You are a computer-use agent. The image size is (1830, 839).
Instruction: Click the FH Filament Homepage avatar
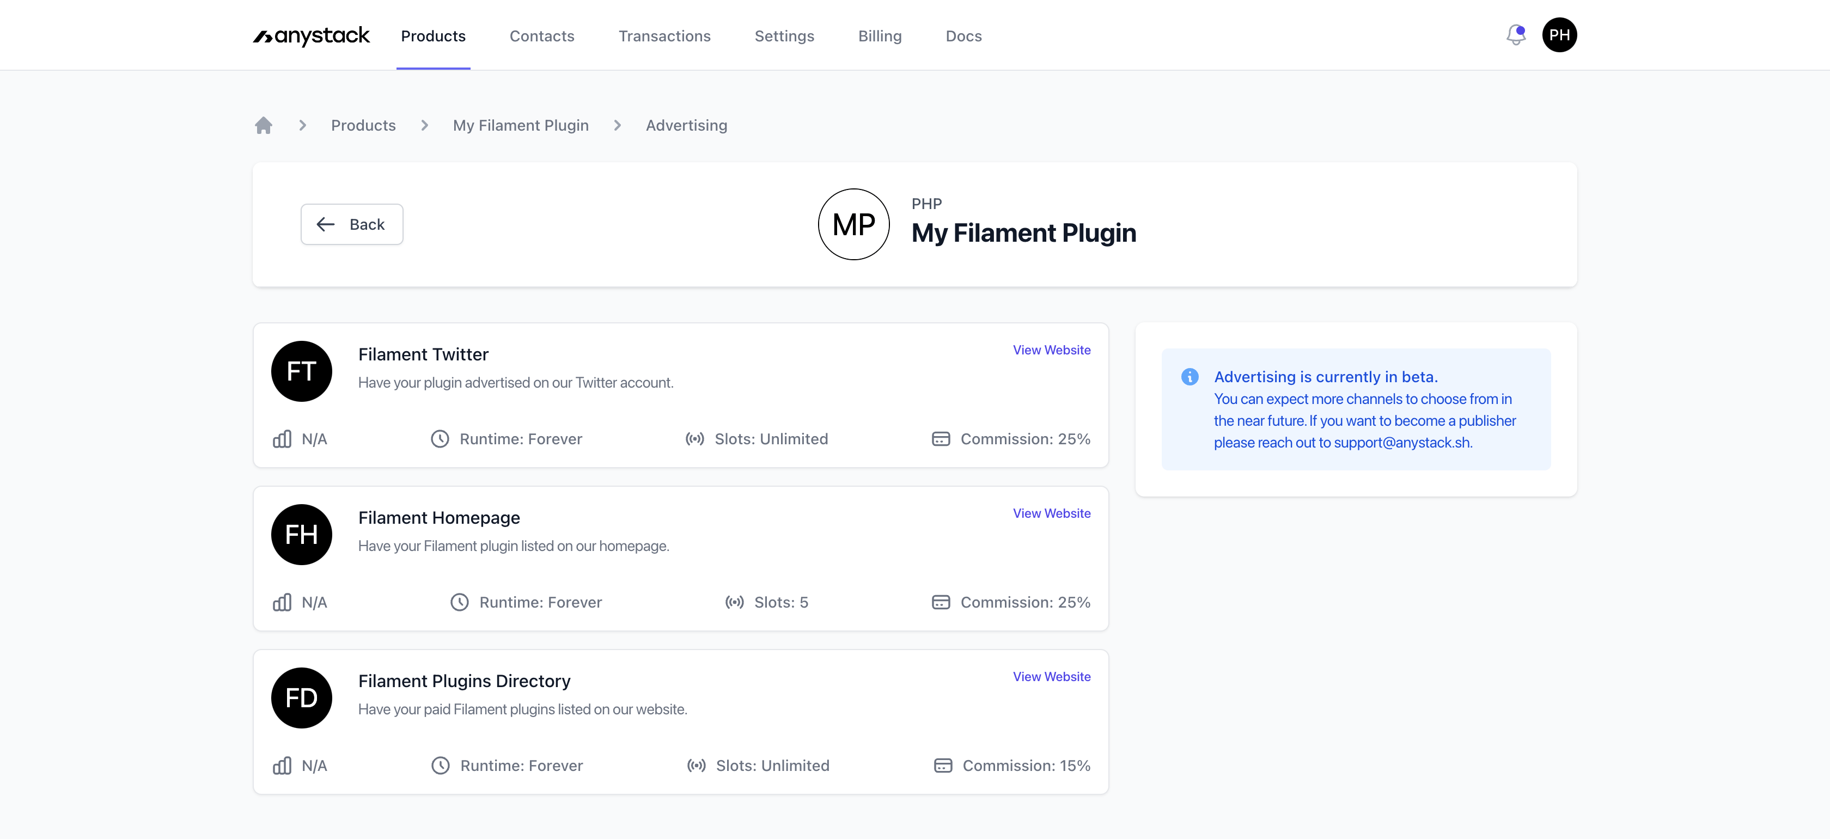(x=301, y=535)
